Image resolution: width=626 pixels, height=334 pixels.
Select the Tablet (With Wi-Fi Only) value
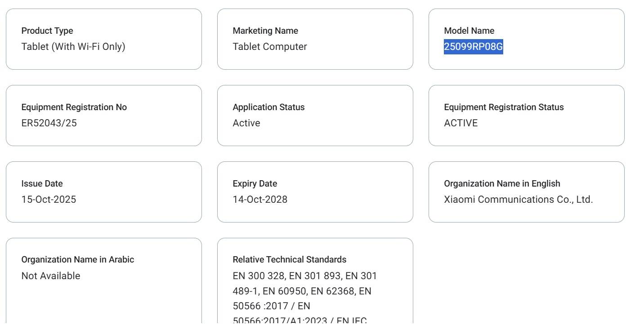[x=73, y=47]
